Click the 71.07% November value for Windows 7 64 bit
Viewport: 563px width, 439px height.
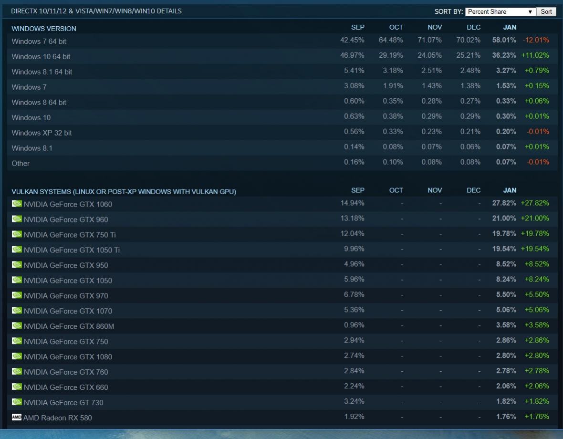(430, 40)
